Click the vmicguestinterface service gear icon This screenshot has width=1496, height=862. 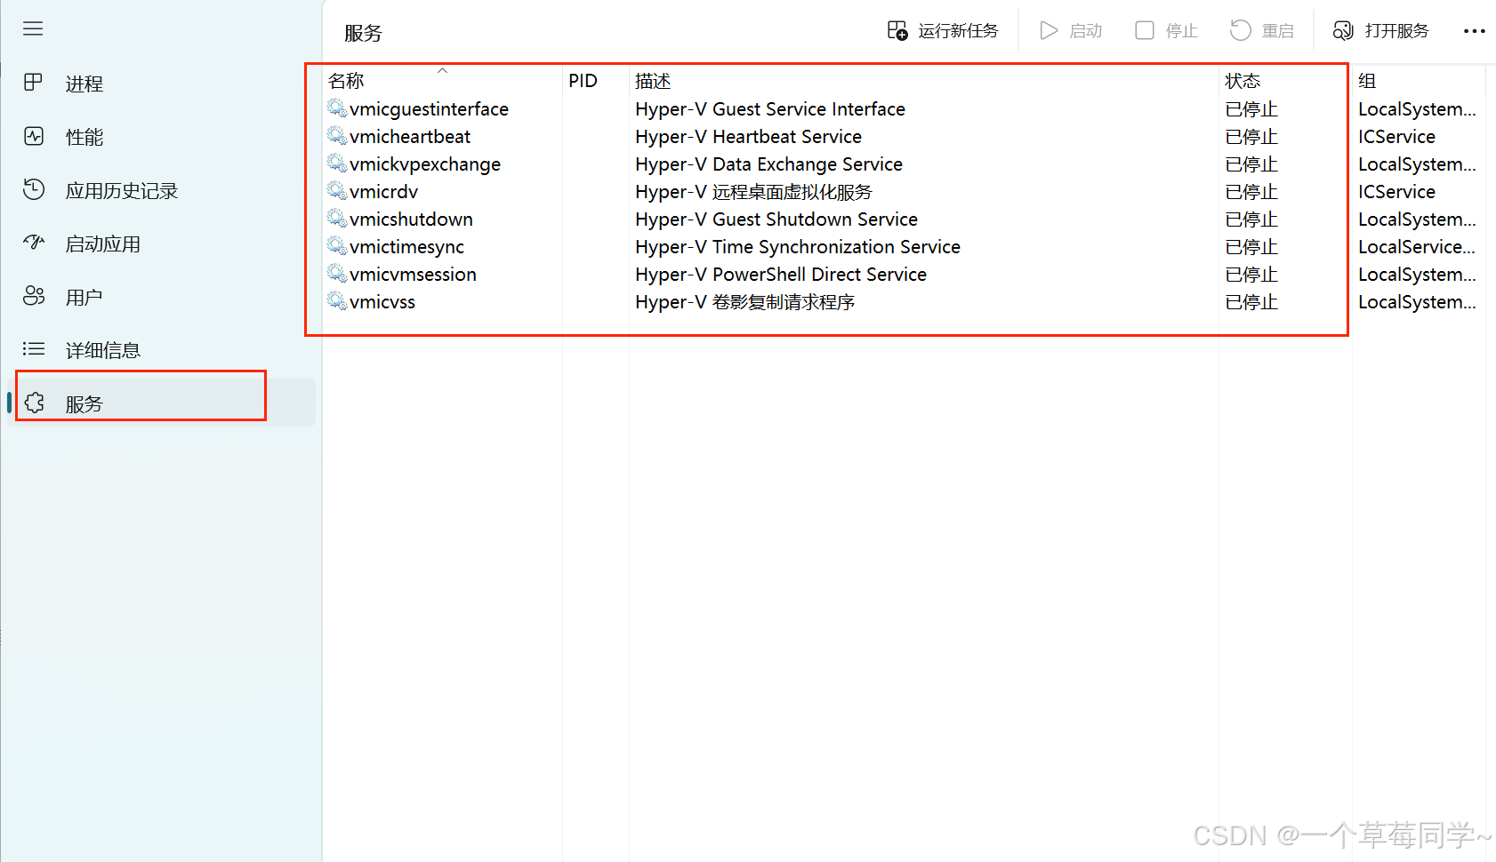tap(337, 108)
